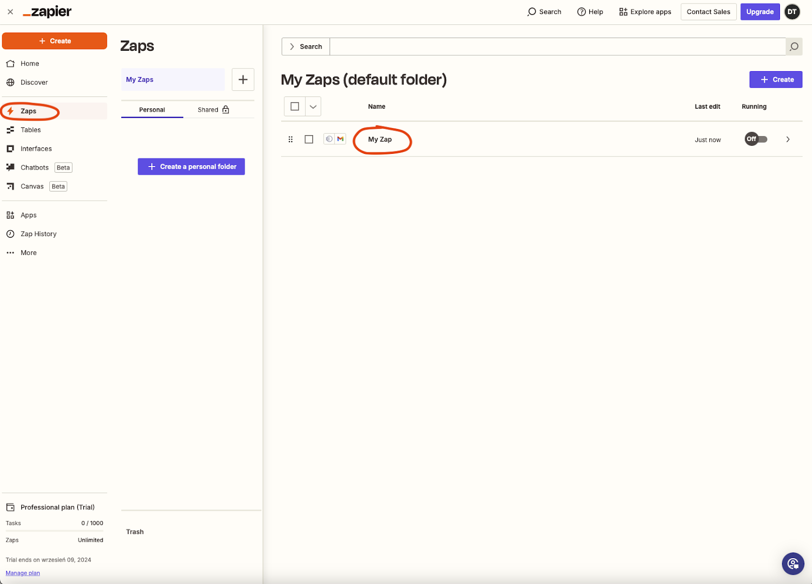Open the support chat bubble icon
812x584 pixels.
click(793, 564)
